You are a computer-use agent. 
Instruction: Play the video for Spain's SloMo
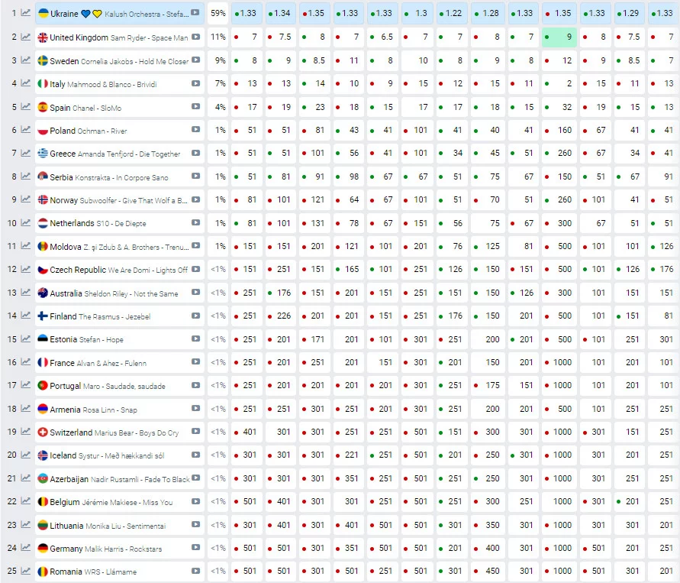point(195,106)
